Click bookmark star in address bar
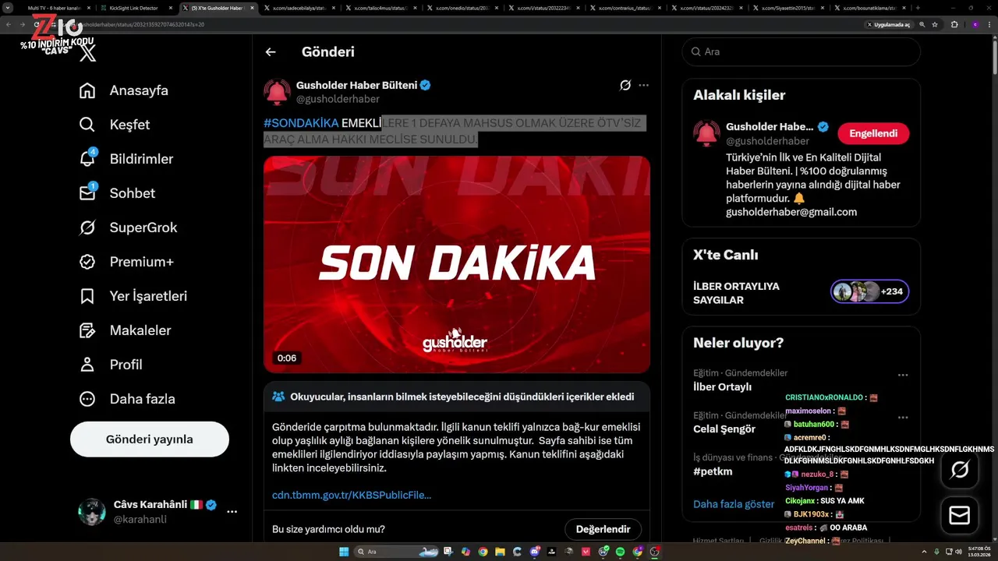 [934, 25]
